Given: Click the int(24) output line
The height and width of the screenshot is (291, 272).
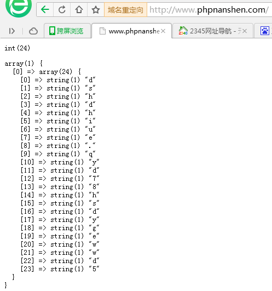Looking at the screenshot, I should tap(17, 48).
